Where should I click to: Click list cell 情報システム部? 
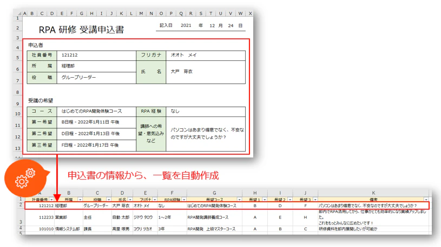67,229
